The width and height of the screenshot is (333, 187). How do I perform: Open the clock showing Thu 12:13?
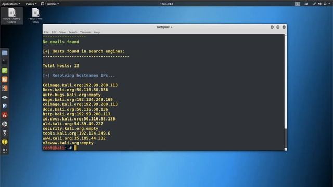click(x=166, y=4)
